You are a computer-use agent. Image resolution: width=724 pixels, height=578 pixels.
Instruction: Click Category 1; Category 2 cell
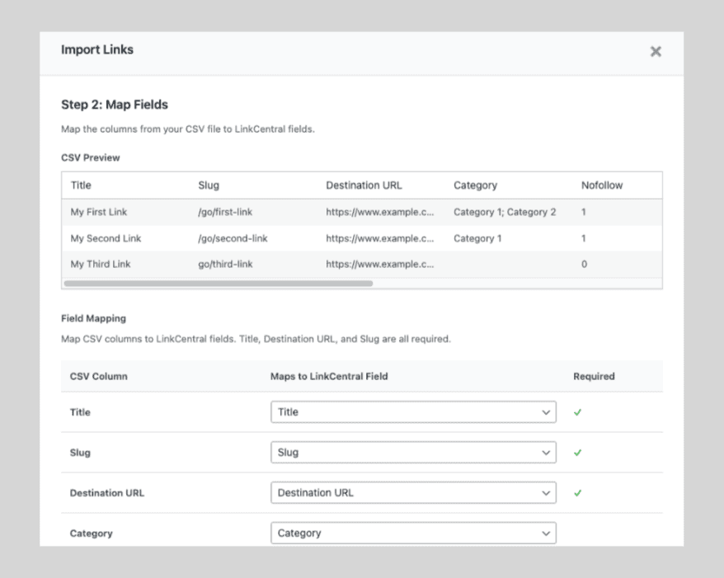(505, 212)
